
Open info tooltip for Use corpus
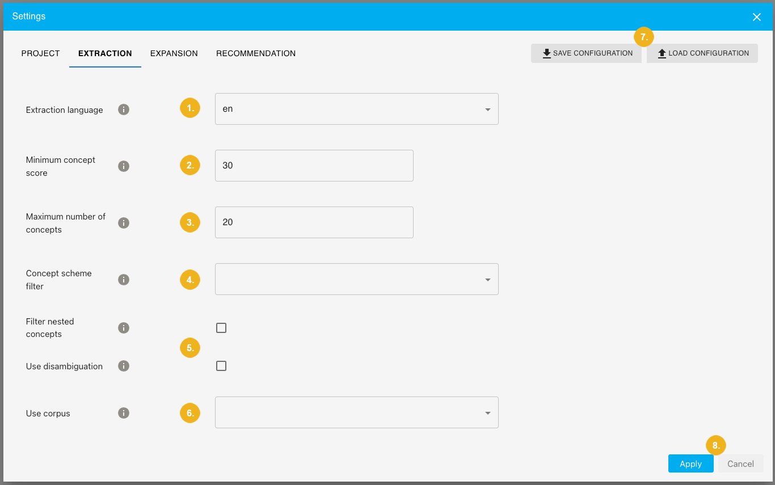tap(124, 413)
